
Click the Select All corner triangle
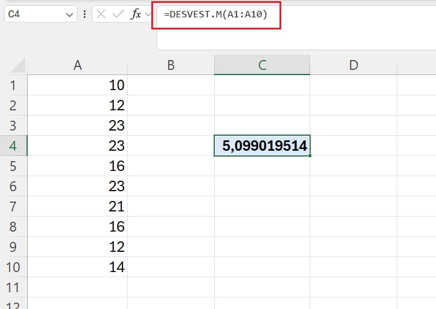18,66
